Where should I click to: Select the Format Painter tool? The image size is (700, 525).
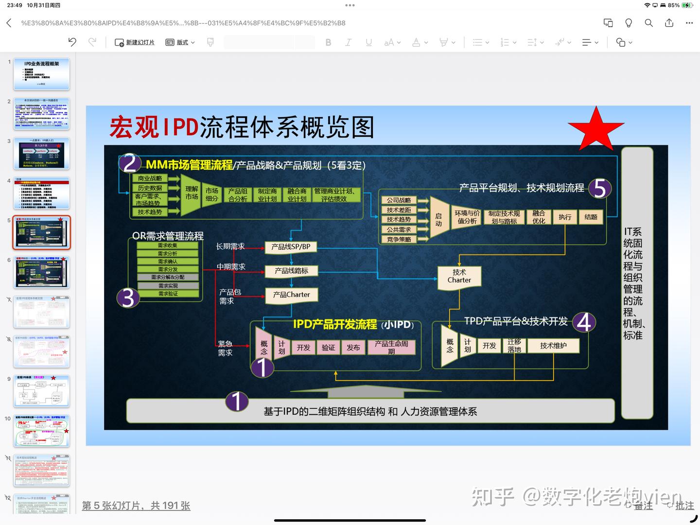pyautogui.click(x=210, y=42)
